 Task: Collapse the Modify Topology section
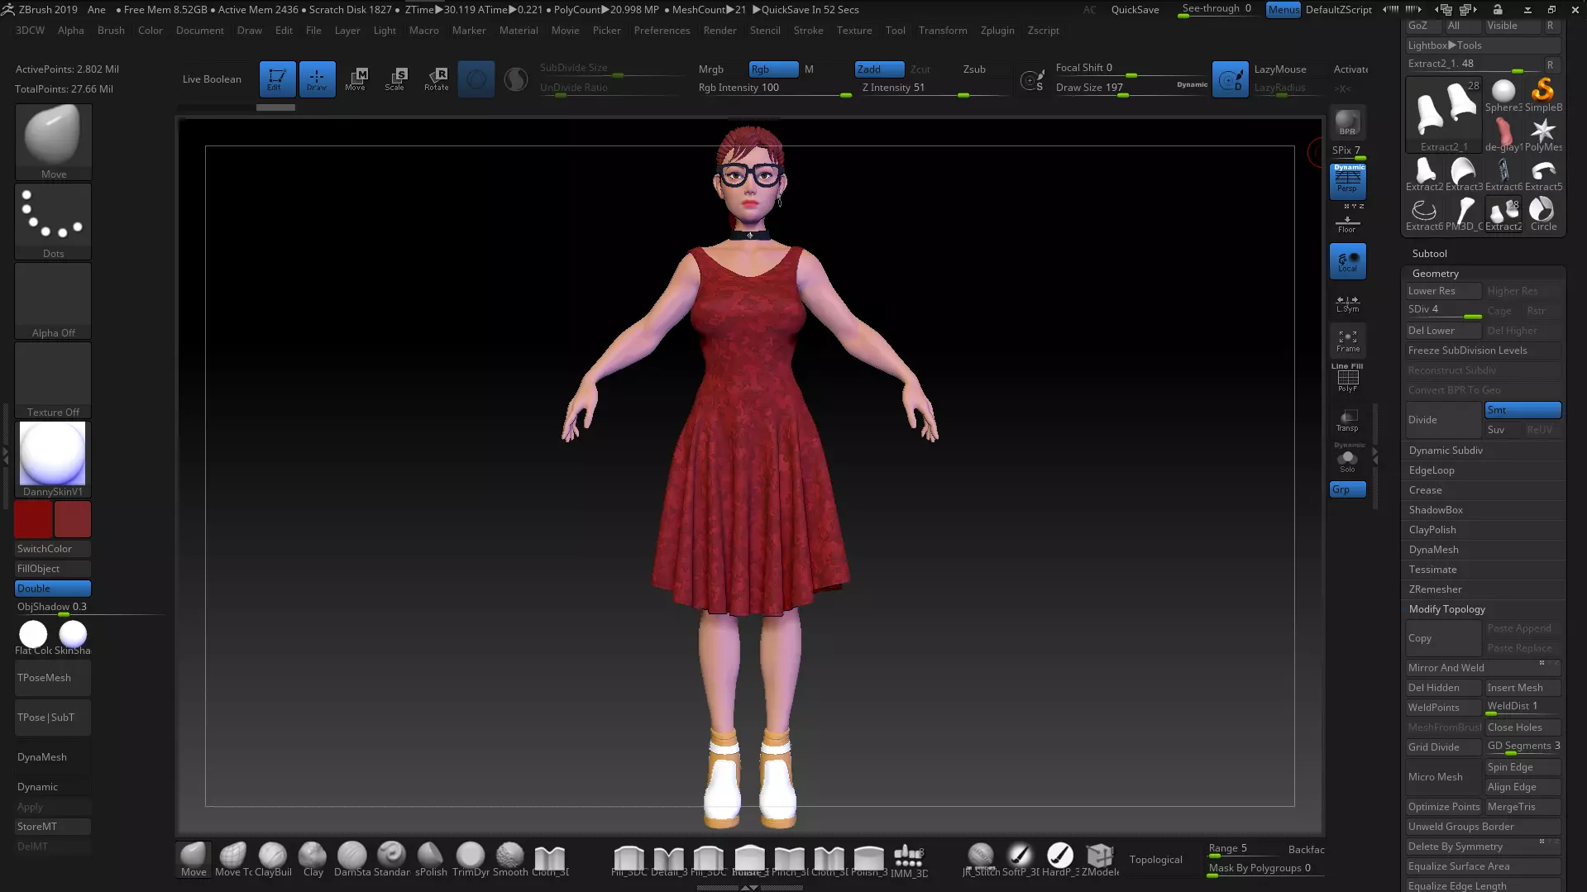pos(1447,609)
